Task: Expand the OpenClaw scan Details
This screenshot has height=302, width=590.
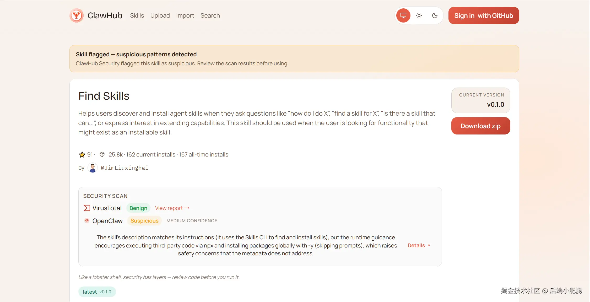Action: coord(416,245)
